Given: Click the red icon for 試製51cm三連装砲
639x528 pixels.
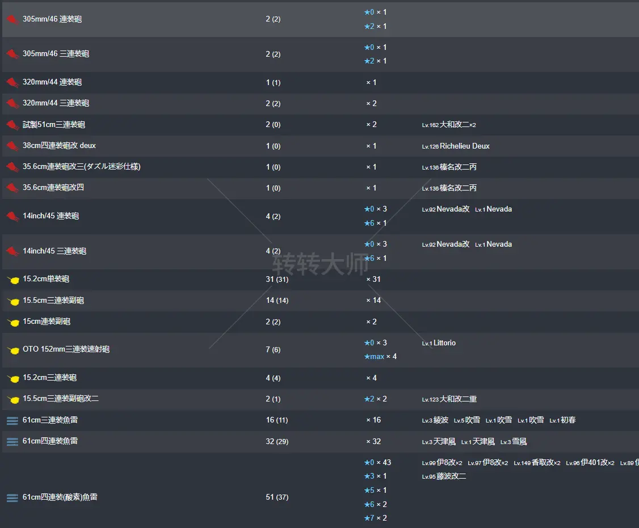Looking at the screenshot, I should pyautogui.click(x=12, y=125).
